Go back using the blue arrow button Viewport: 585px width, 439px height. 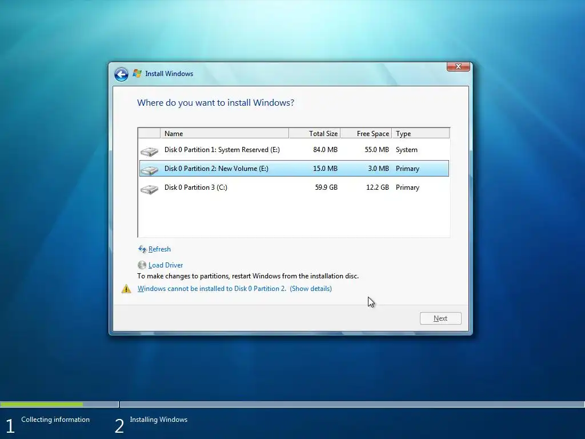121,74
